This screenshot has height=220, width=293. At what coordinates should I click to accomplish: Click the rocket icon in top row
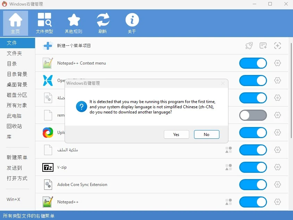249,46
